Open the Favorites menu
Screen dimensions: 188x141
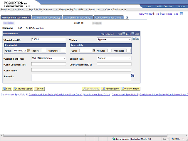click(x=5, y=9)
